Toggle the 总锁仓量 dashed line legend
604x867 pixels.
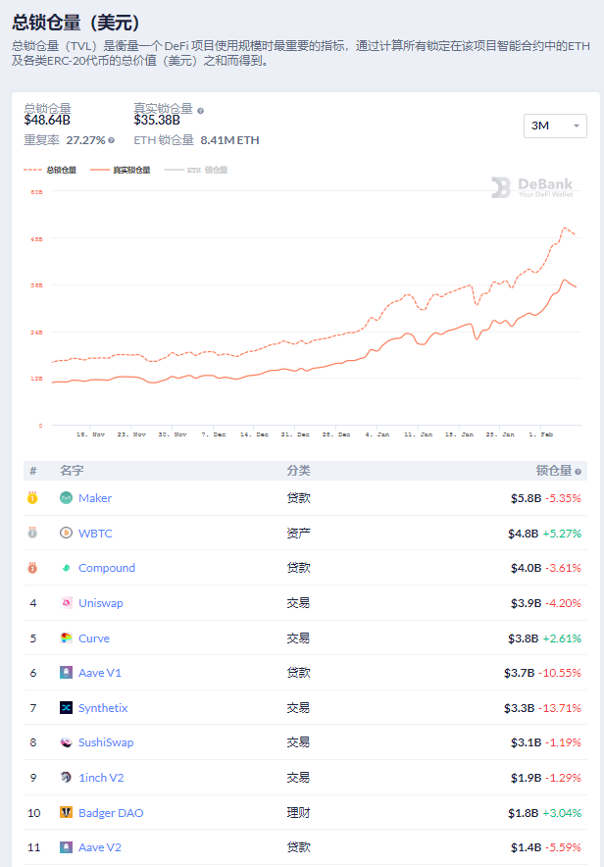pyautogui.click(x=50, y=170)
